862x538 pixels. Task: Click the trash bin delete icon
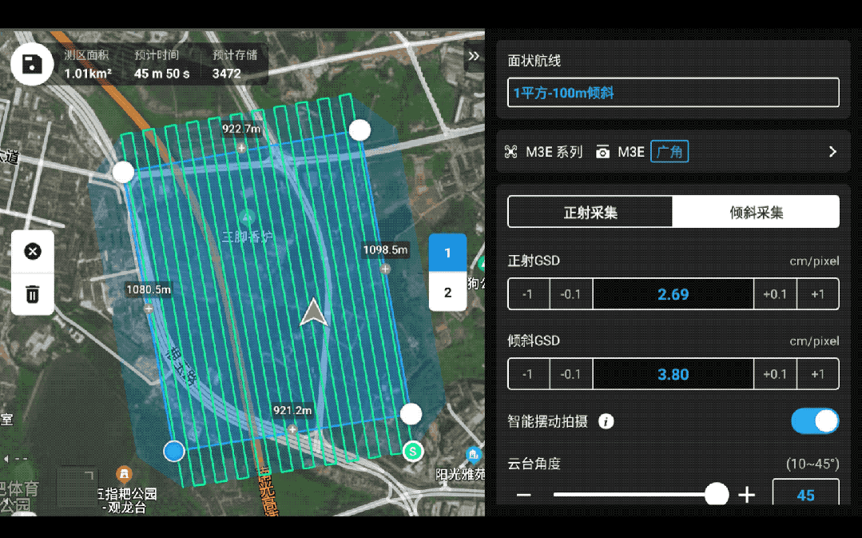(x=33, y=293)
